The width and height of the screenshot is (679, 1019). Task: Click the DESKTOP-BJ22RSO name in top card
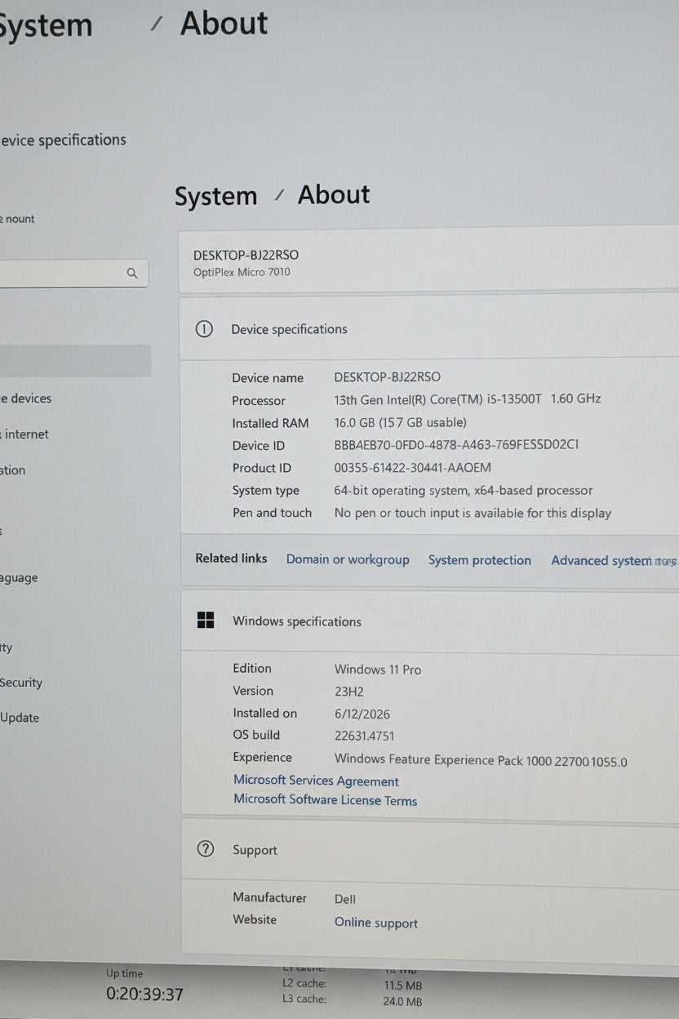point(246,255)
